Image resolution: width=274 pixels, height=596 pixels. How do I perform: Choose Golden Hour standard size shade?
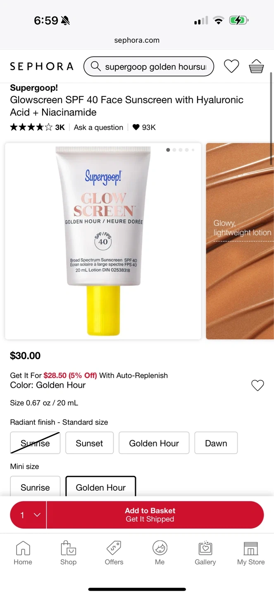pos(154,443)
